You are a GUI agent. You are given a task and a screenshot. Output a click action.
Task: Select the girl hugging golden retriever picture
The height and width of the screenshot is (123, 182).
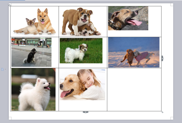point(82,84)
